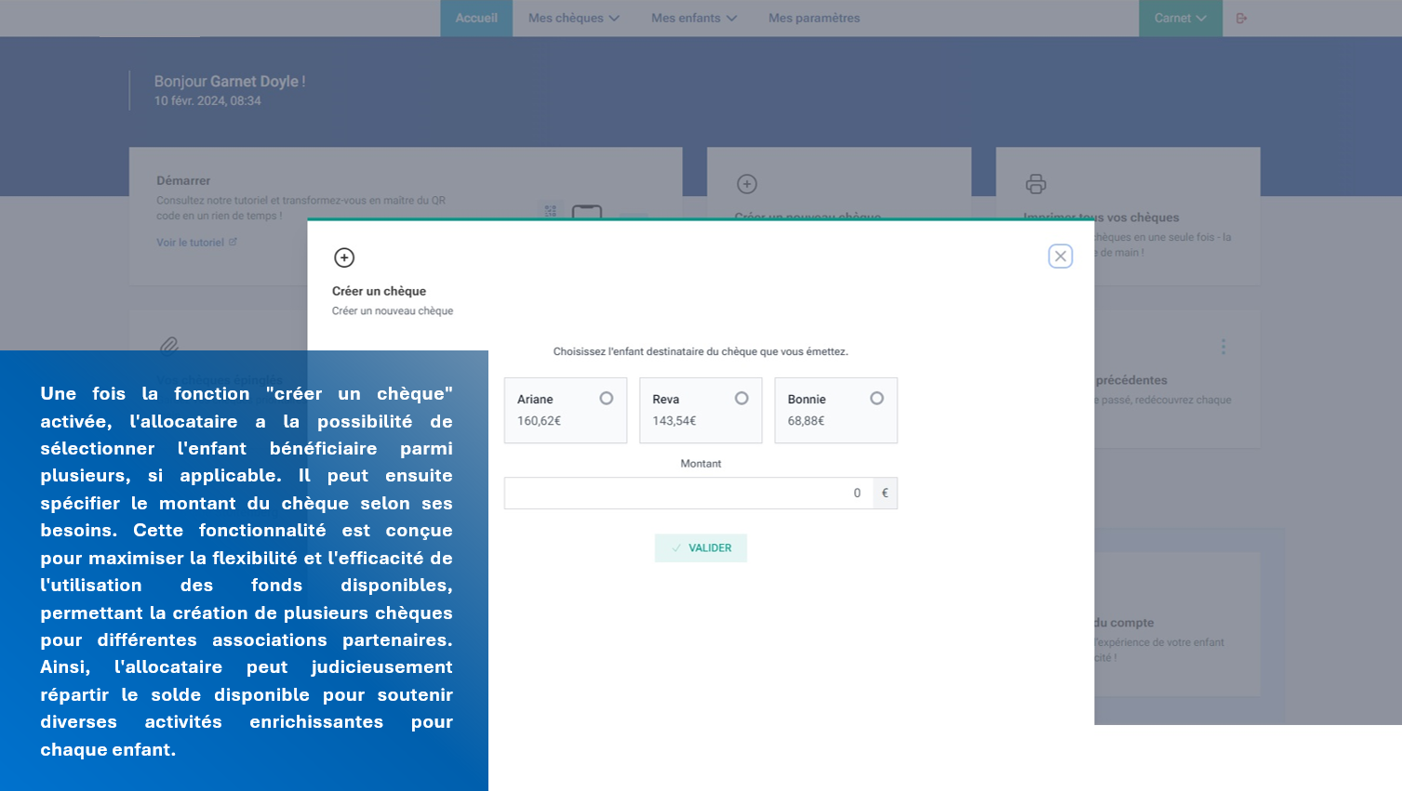Open Mes paramètres menu item

click(x=813, y=18)
